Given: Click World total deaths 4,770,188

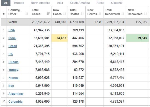Looking at the screenshot, I should click(x=77, y=22).
